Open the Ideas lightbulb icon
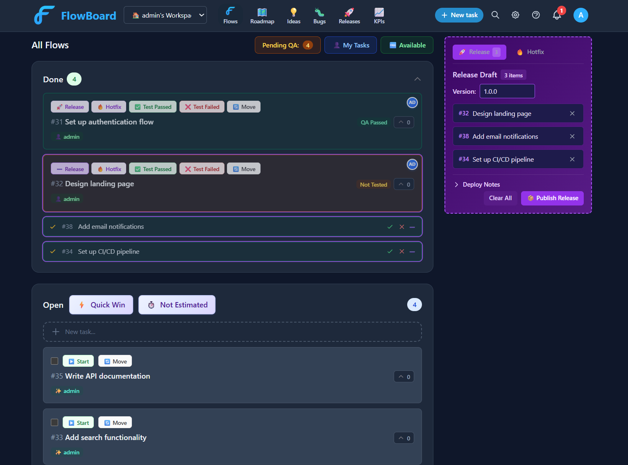The image size is (628, 465). 293,12
